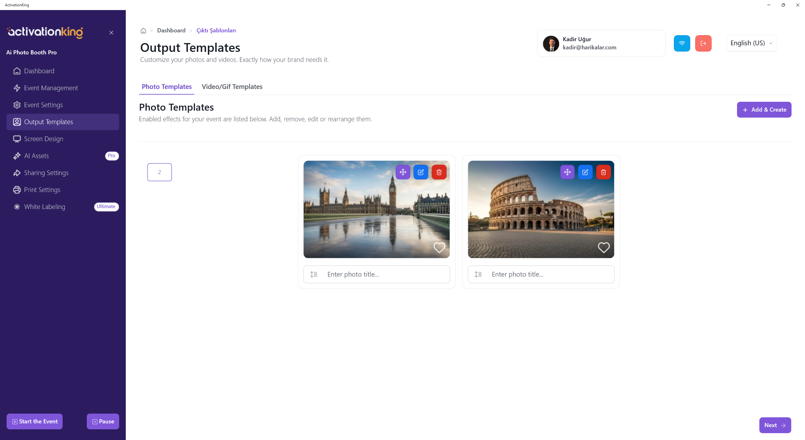This screenshot has height=440, width=805.
Task: Click the Next button
Action: click(x=775, y=425)
